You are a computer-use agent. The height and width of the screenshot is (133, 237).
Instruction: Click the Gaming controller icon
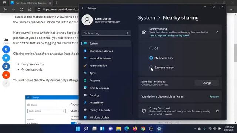(x=85, y=95)
